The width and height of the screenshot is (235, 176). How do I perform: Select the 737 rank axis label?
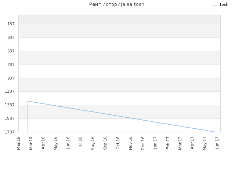point(11,65)
